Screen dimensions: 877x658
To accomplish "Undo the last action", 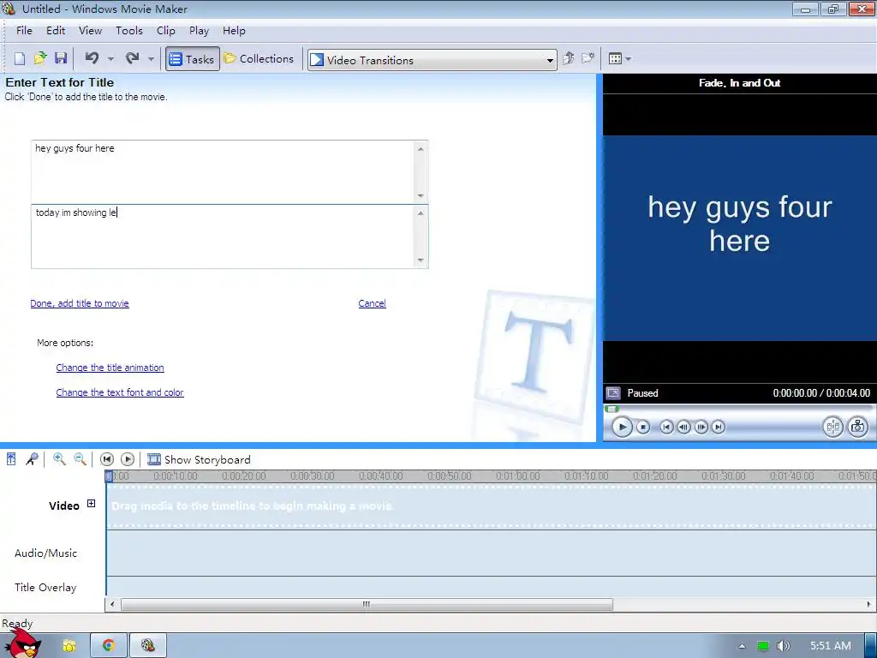I will pyautogui.click(x=92, y=58).
